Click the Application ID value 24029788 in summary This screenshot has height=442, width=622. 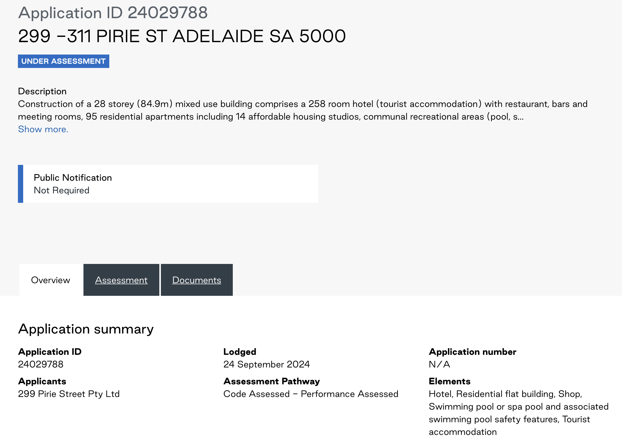coord(41,365)
